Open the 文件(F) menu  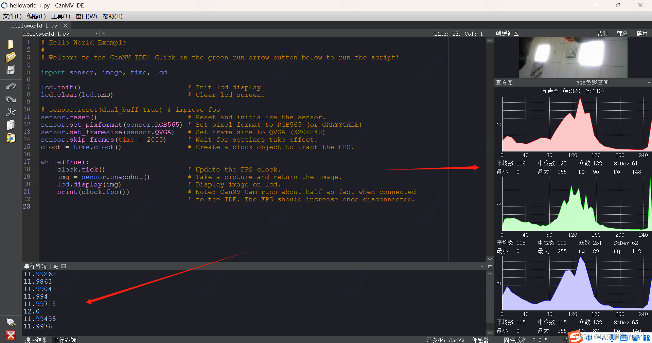tap(12, 16)
